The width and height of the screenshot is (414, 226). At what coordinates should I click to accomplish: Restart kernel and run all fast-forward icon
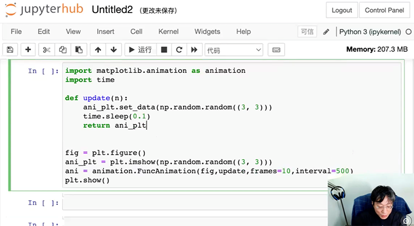point(194,50)
